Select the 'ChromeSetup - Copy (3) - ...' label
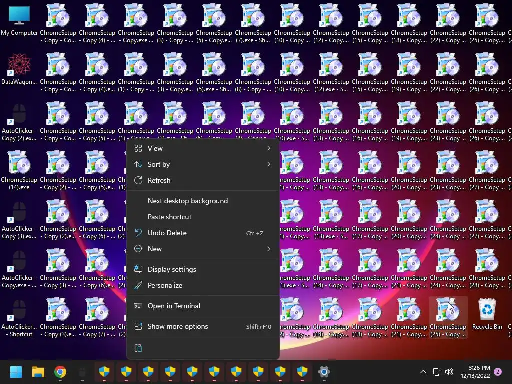512x384 pixels. [x=58, y=282]
